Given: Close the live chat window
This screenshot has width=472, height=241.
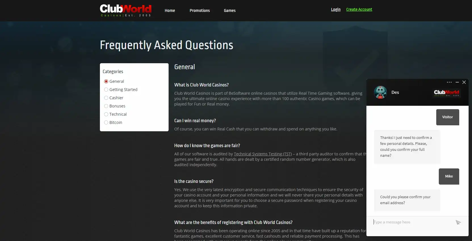Looking at the screenshot, I should [x=464, y=82].
